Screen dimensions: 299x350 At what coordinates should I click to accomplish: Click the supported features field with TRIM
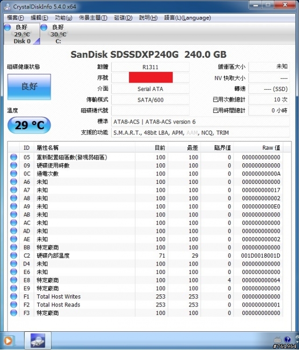pos(200,133)
